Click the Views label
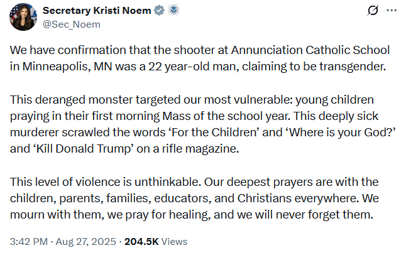 [175, 241]
